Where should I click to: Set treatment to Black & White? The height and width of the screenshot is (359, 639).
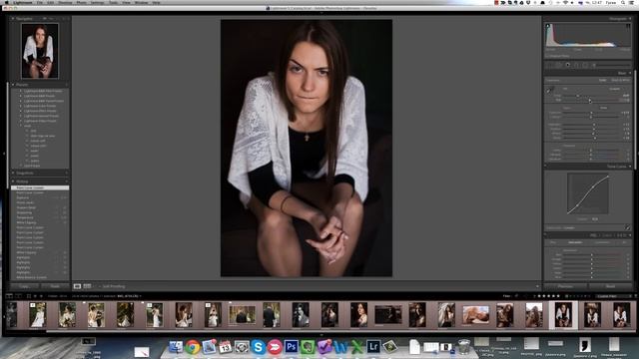620,80
